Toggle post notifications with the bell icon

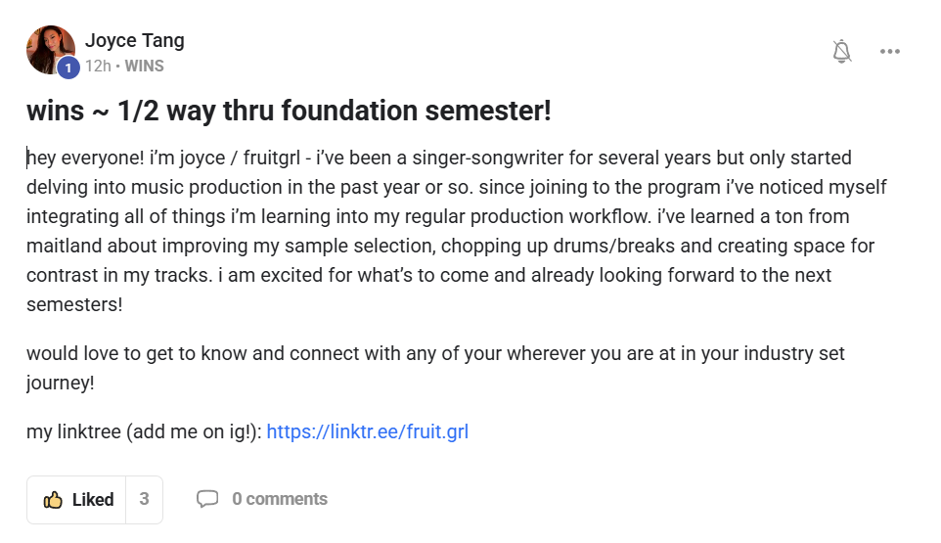(841, 52)
